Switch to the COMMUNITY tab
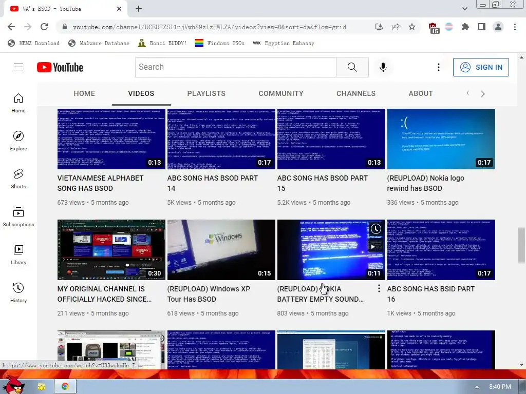 281,93
